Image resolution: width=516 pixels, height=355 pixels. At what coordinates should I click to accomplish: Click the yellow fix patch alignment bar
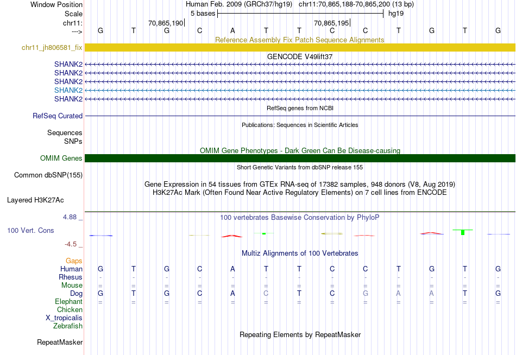[x=300, y=47]
